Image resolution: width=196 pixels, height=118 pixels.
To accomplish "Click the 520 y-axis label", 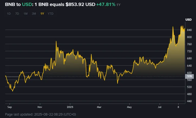I will 189,87.
